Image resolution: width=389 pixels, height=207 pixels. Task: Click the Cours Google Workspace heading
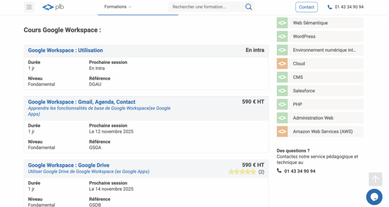pyautogui.click(x=62, y=30)
